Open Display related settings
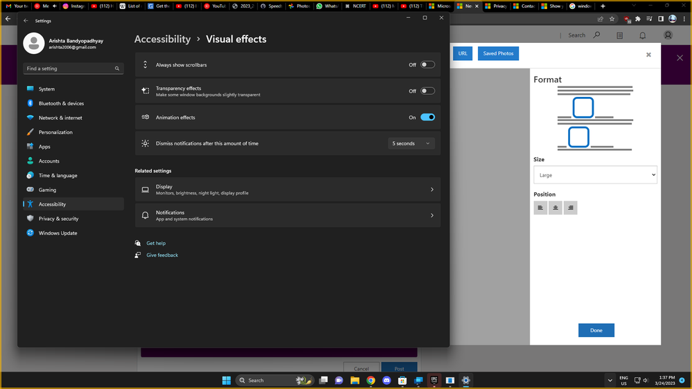Image resolution: width=692 pixels, height=389 pixels. click(287, 190)
